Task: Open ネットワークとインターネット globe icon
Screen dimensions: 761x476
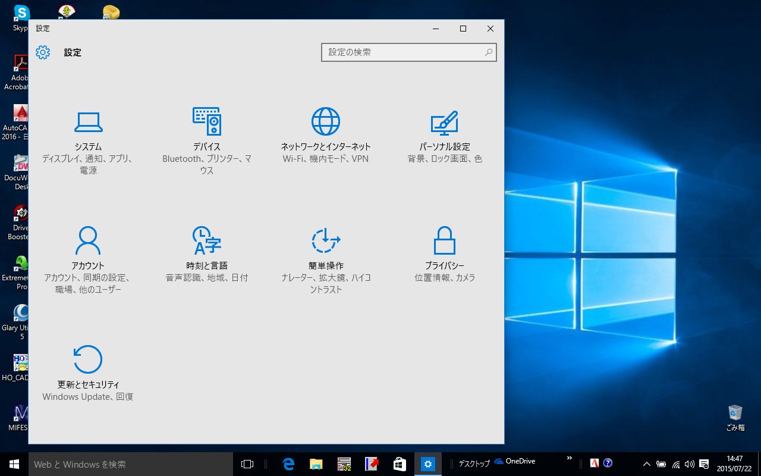Action: click(x=326, y=121)
